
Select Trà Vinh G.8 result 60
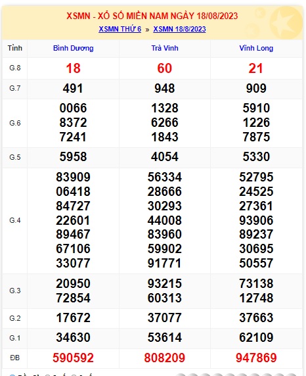pos(165,68)
